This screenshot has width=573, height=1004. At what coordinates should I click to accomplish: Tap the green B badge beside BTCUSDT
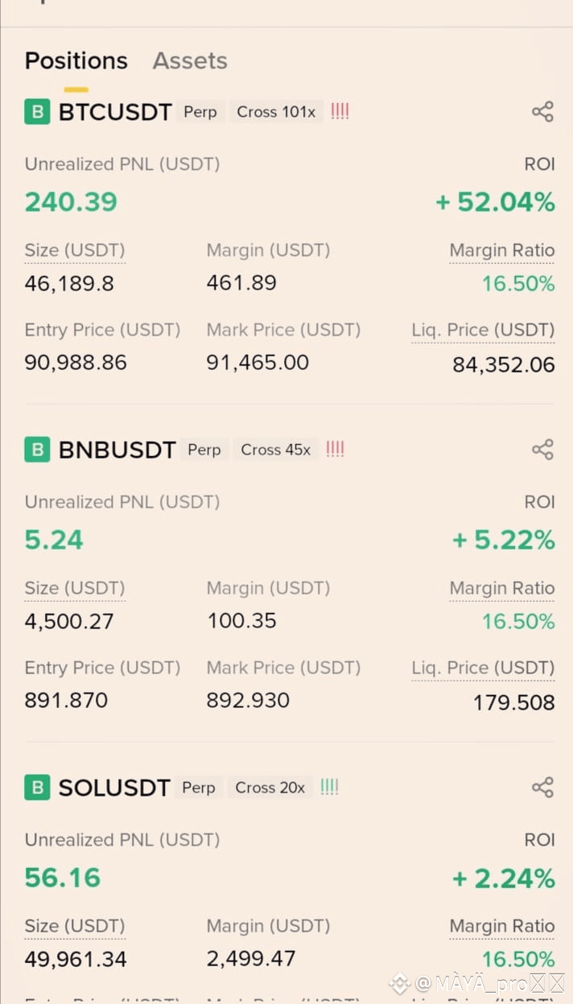tap(37, 112)
